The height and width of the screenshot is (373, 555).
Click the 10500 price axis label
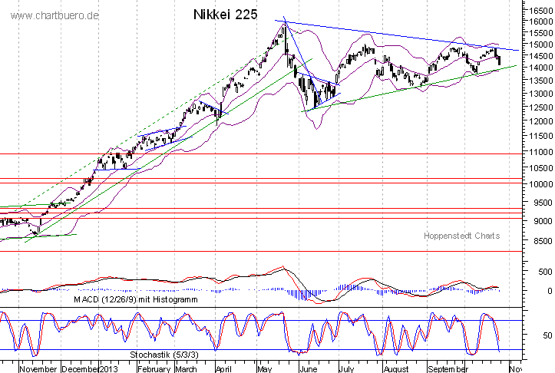(x=541, y=168)
